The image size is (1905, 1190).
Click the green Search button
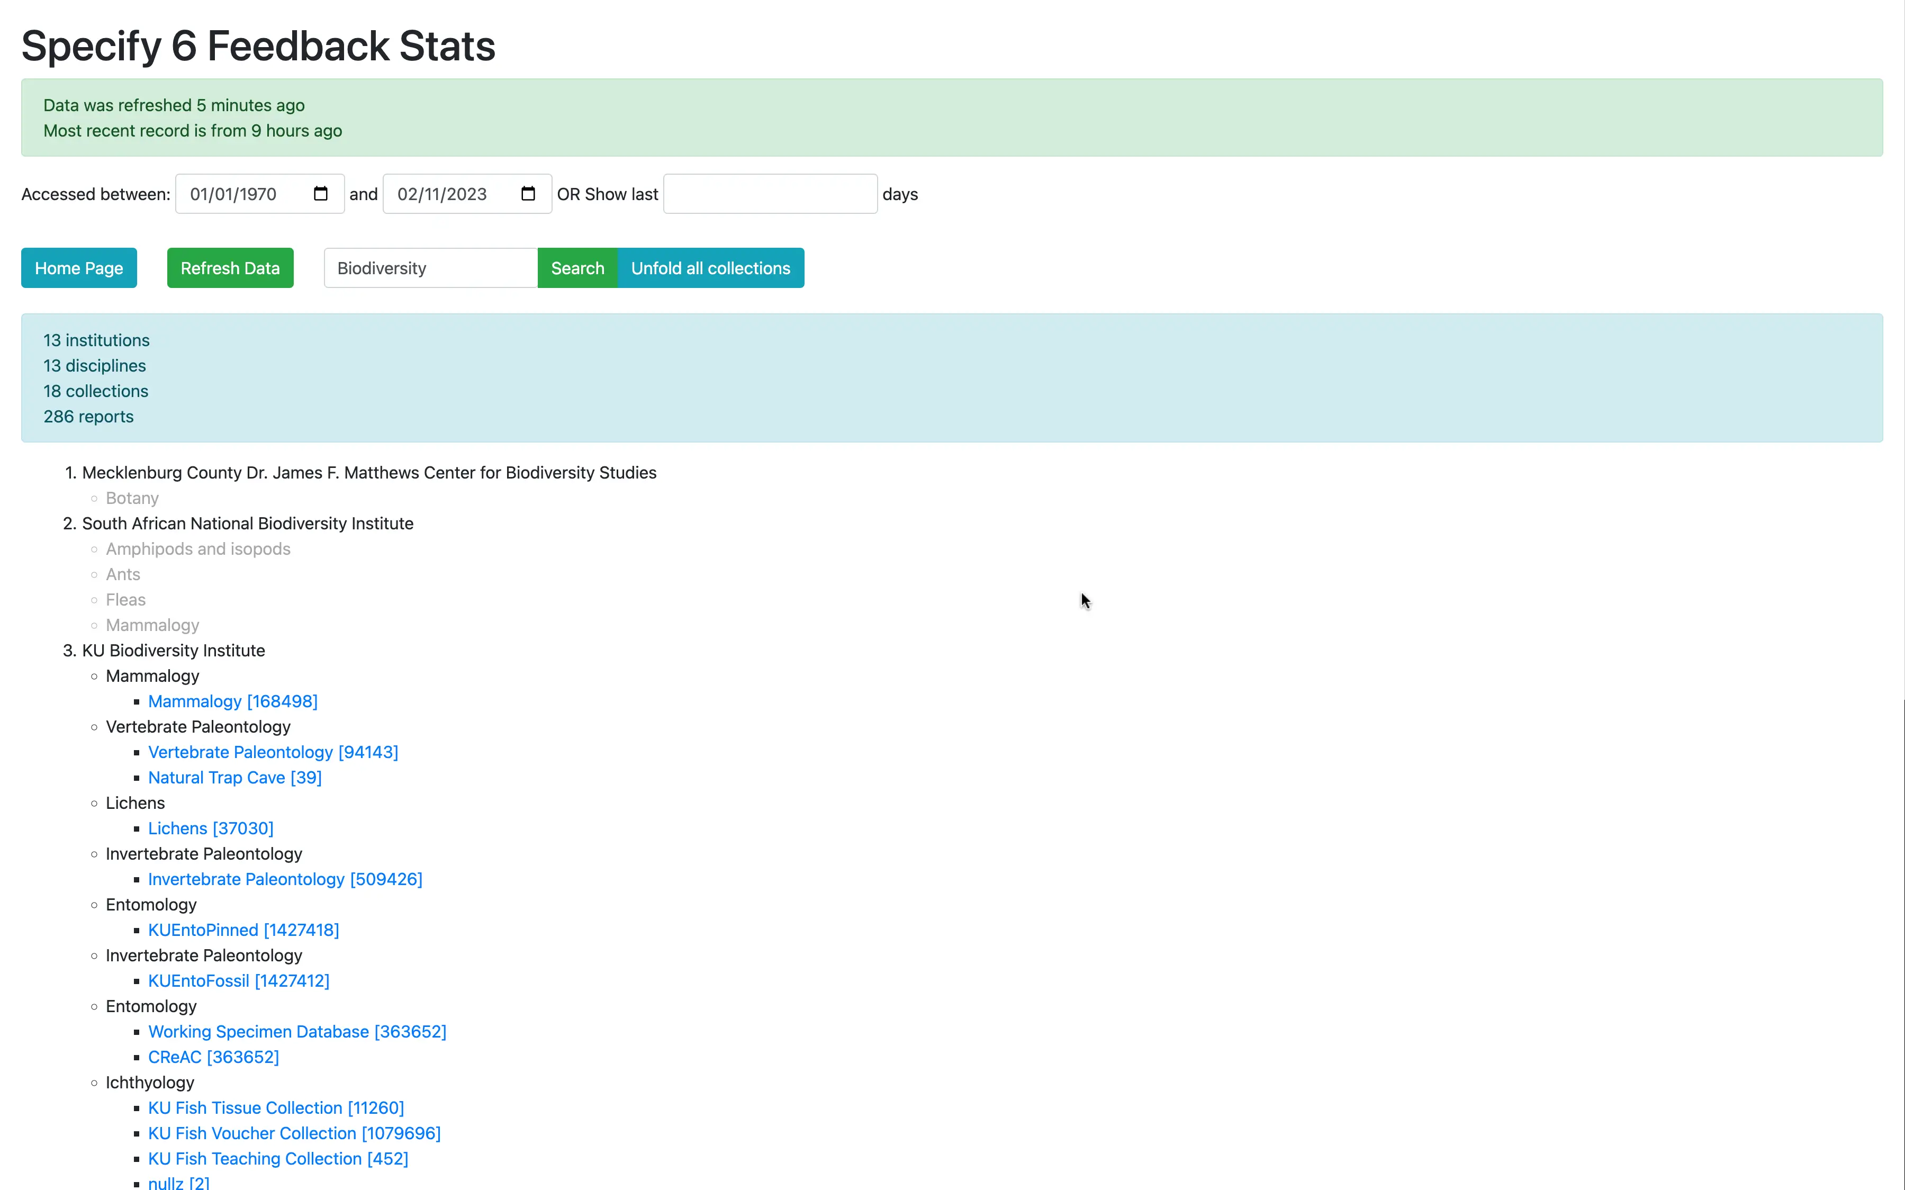pyautogui.click(x=577, y=268)
